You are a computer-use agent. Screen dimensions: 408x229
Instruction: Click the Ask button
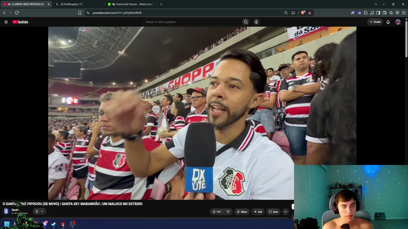[258, 212]
